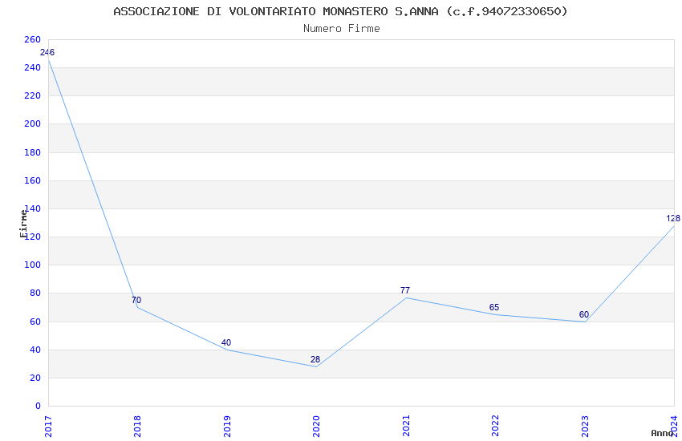
Task: Click the y-axis tick label 40
Action: coord(35,350)
